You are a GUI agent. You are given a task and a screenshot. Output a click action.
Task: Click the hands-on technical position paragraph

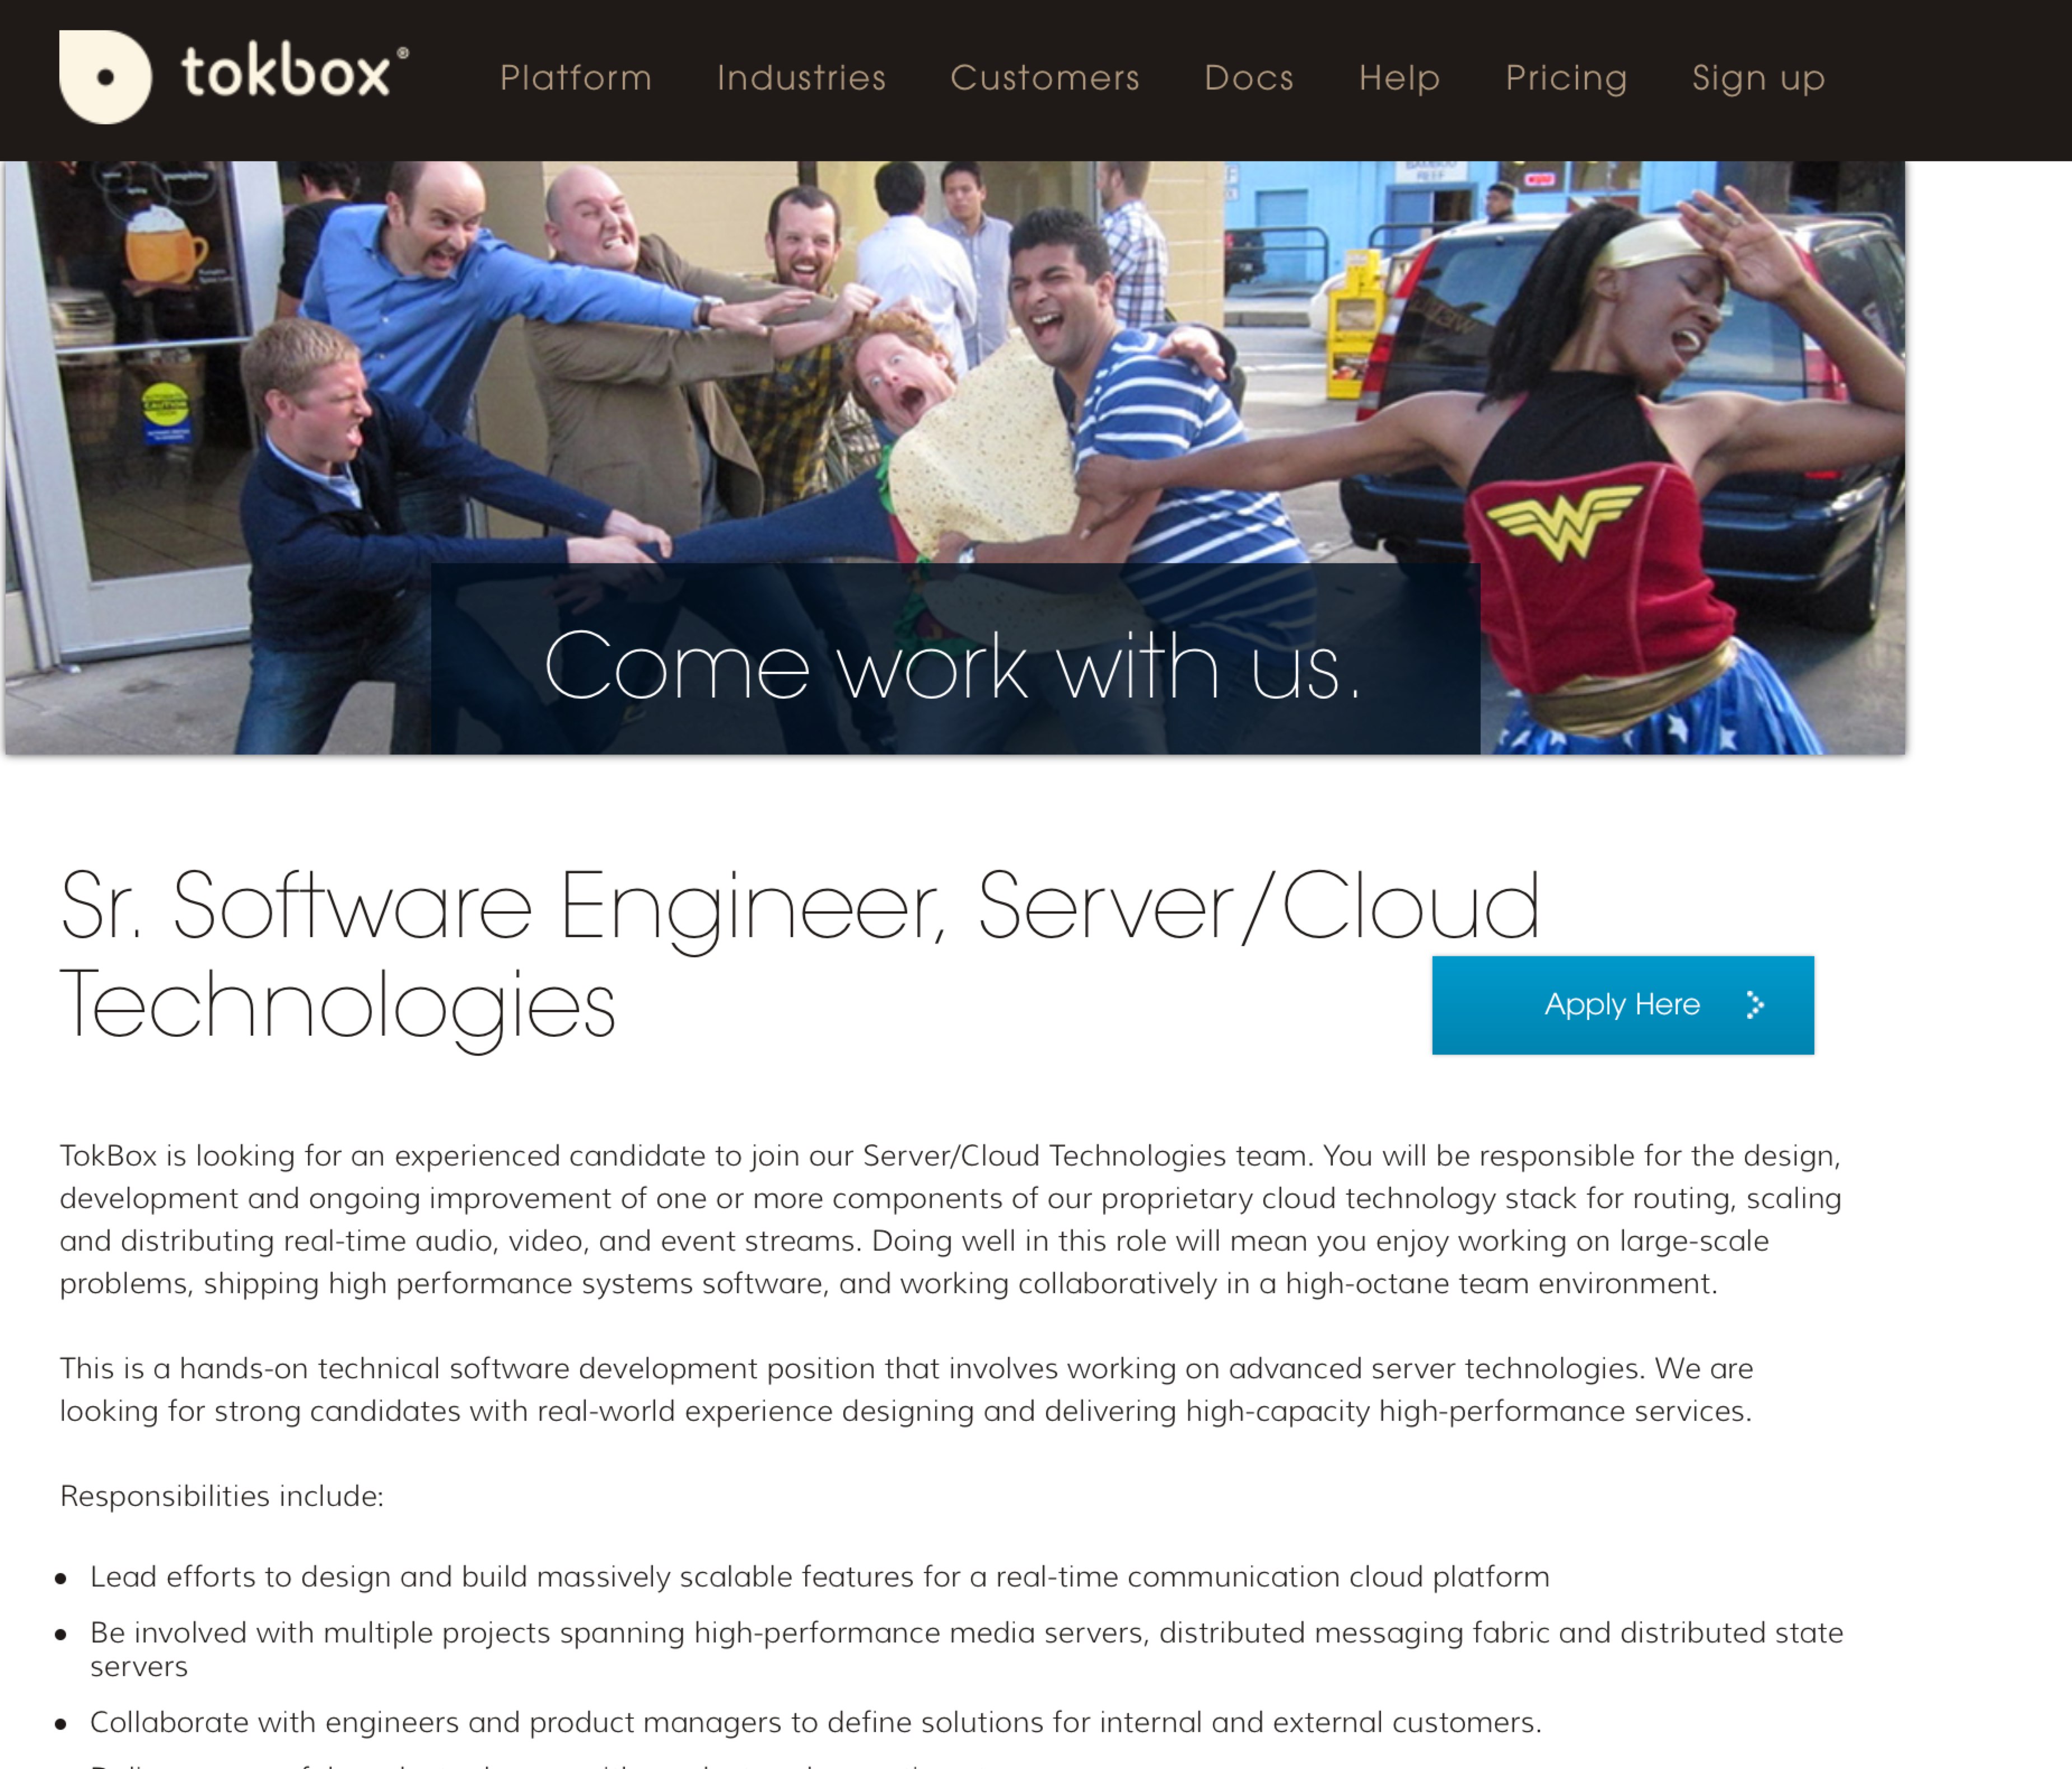click(905, 1389)
